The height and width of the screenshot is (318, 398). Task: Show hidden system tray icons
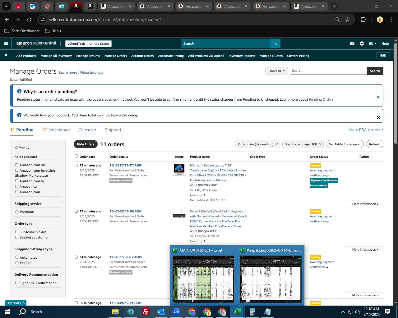(343, 312)
